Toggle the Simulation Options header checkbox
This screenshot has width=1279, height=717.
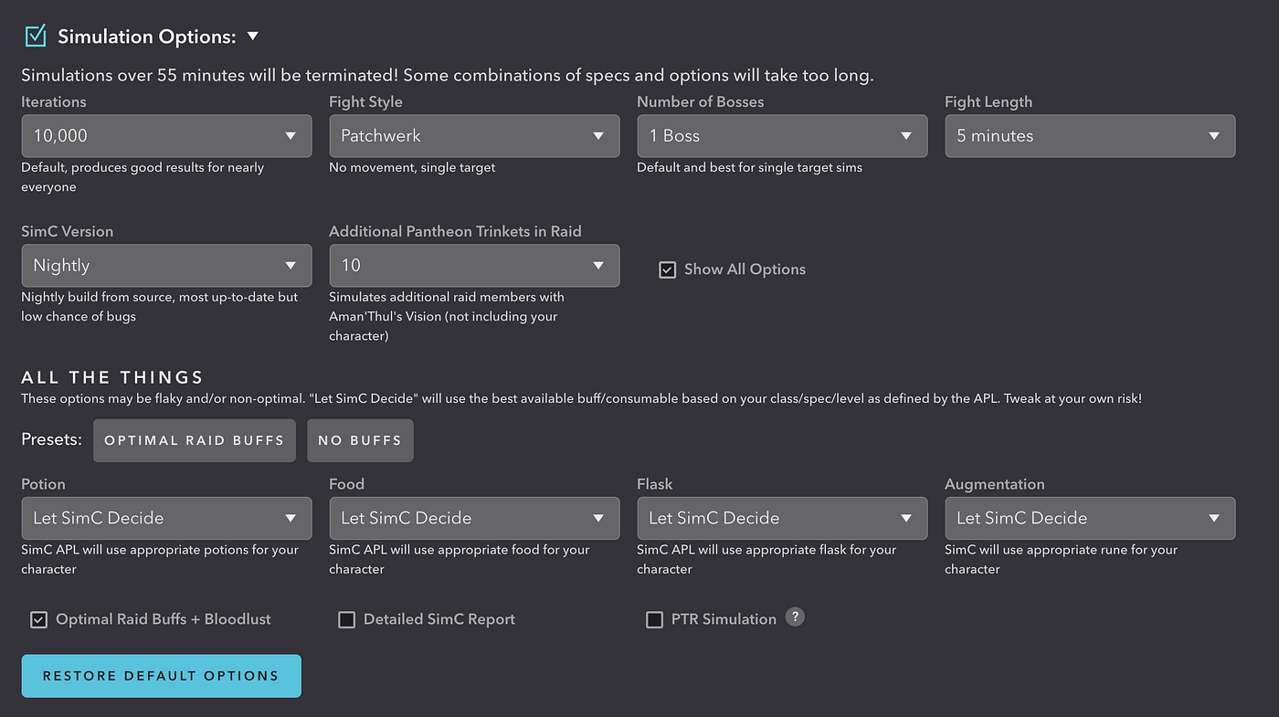pyautogui.click(x=36, y=36)
